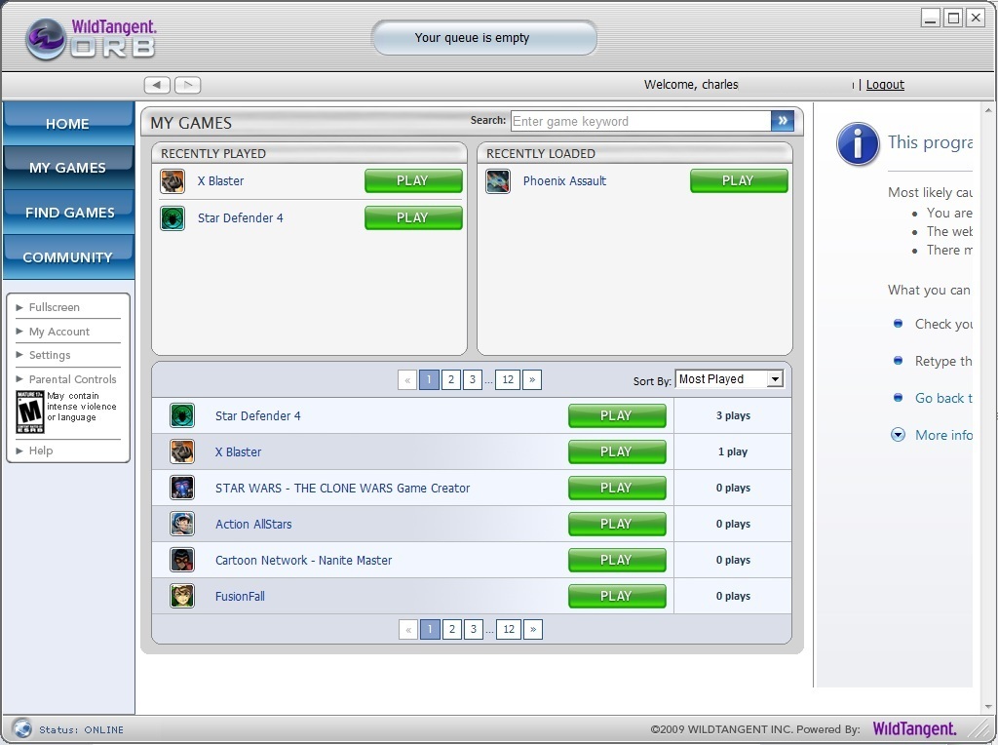Click the Go back link in info panel
This screenshot has height=745, width=998.
(x=943, y=398)
